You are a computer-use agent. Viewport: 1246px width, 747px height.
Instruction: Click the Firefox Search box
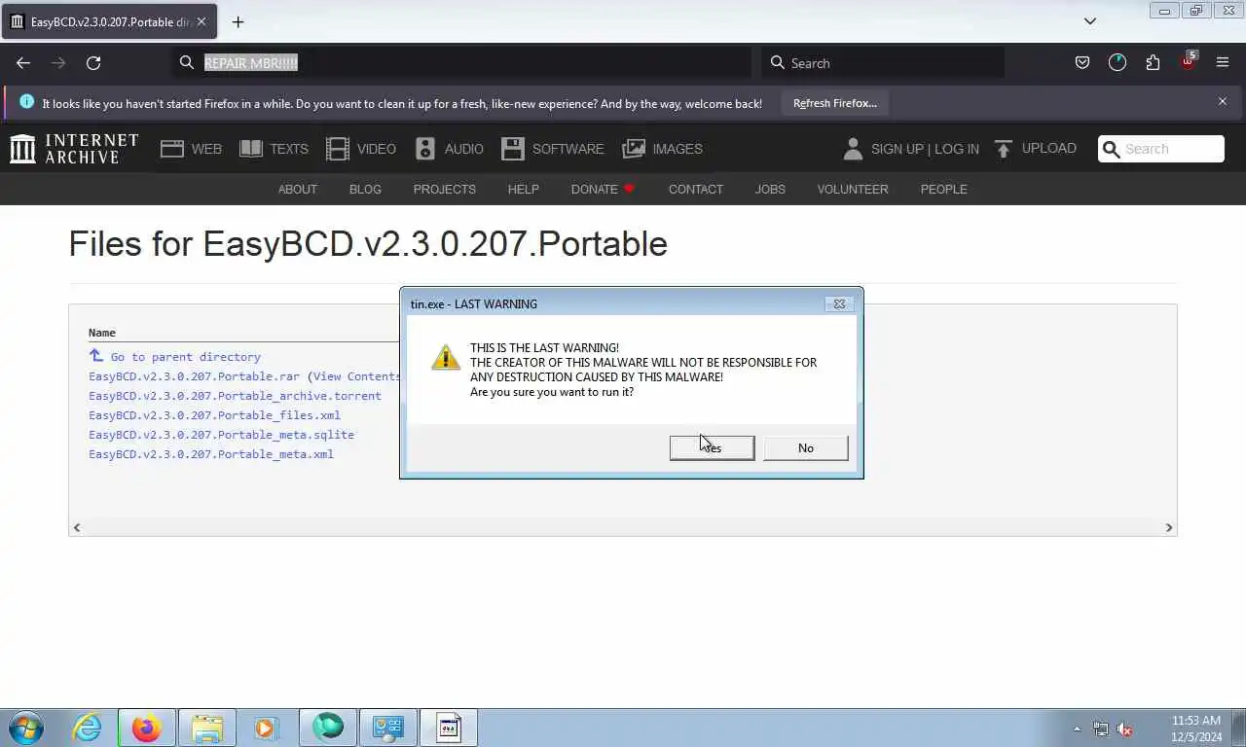tap(883, 62)
